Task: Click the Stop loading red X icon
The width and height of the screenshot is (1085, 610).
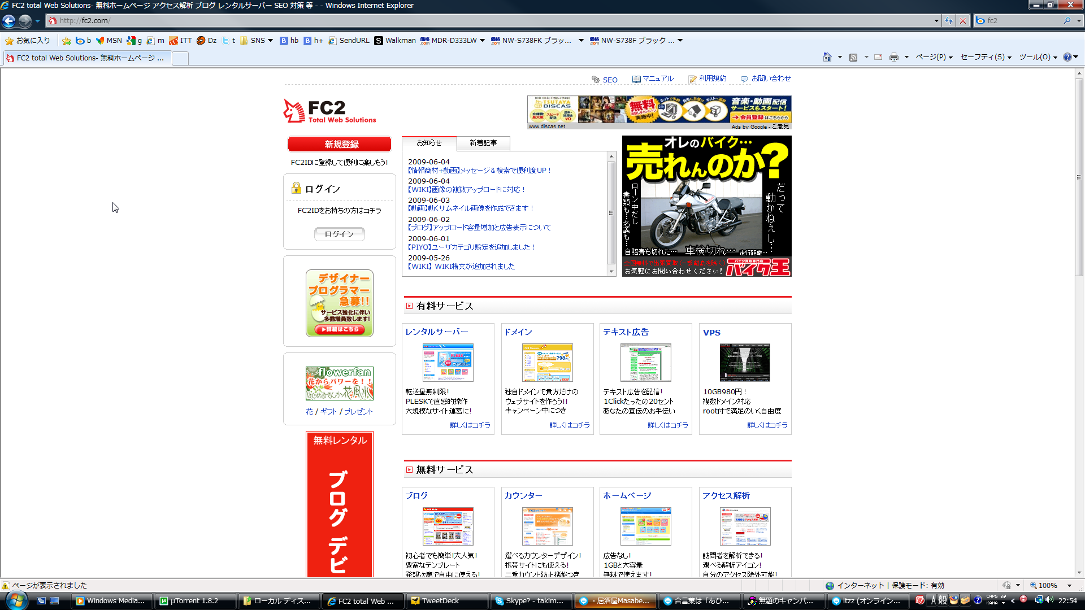Action: (x=963, y=21)
